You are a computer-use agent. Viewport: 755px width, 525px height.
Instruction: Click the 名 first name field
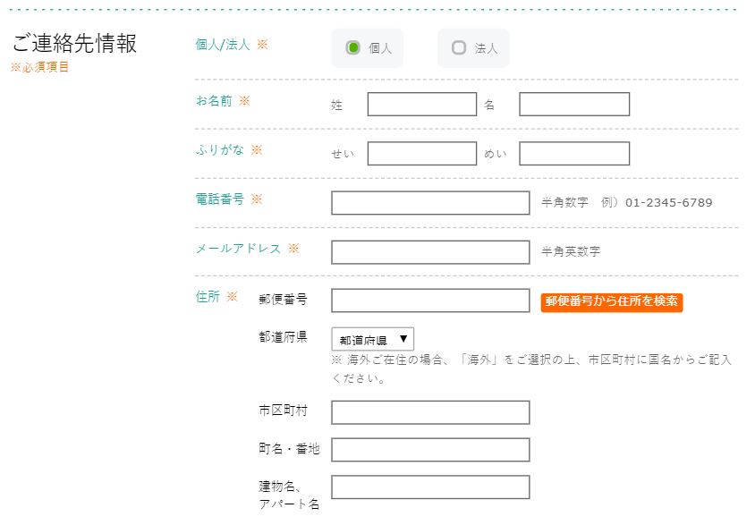click(x=574, y=105)
